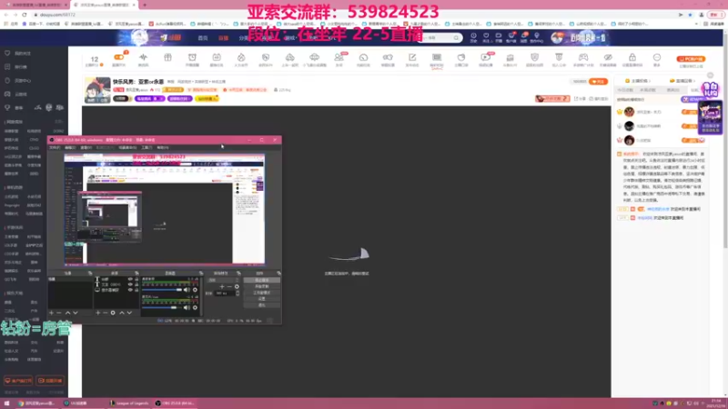
Task: Pop out the OBS Sources dock panel
Action: (136, 274)
